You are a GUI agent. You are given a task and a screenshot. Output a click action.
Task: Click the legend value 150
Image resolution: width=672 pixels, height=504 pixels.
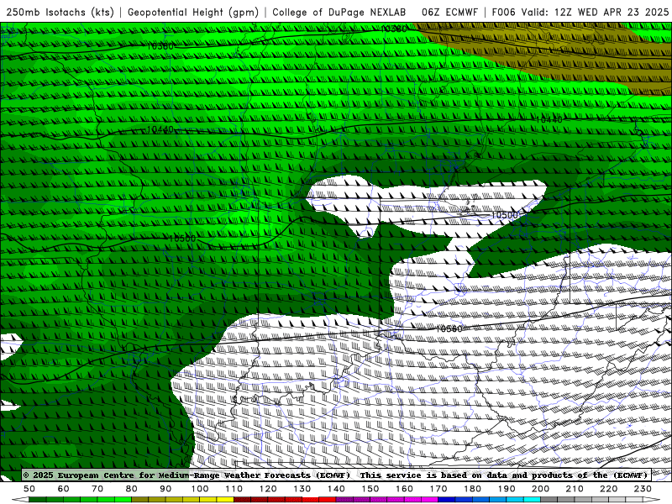pos(370,489)
